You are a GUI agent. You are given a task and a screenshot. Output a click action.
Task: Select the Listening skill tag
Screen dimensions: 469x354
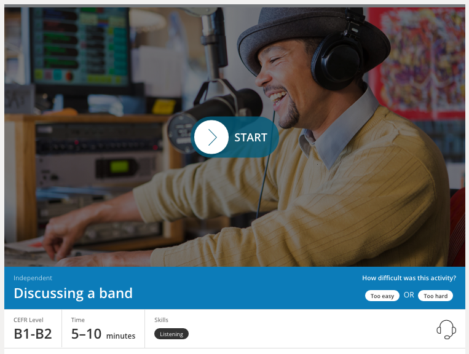pyautogui.click(x=171, y=334)
